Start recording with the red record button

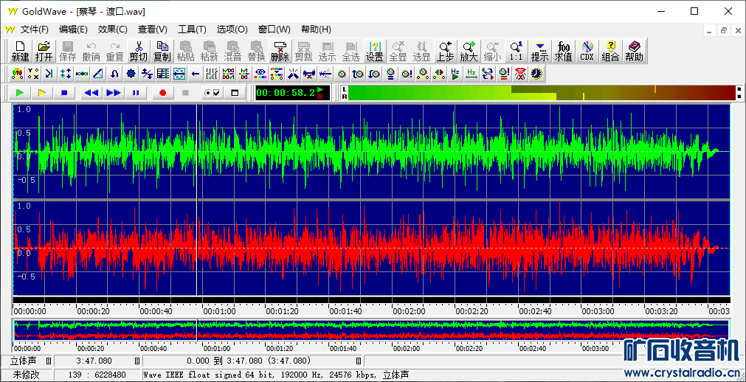click(x=163, y=93)
